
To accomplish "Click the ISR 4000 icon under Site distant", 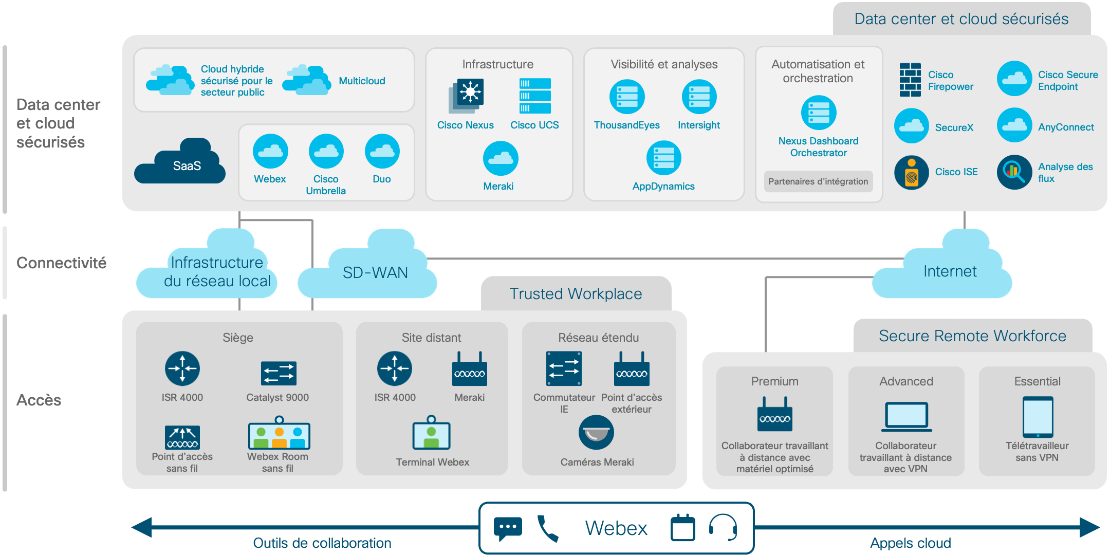I will [395, 368].
